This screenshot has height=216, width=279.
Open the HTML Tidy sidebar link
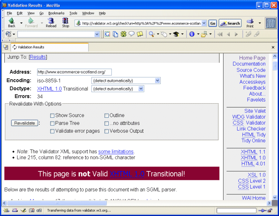254,135
